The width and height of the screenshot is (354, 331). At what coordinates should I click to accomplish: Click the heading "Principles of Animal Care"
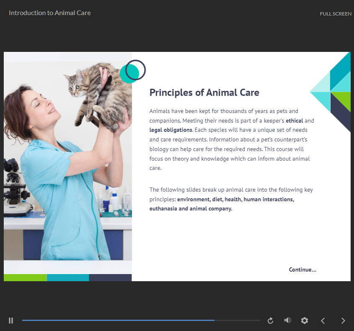pyautogui.click(x=204, y=92)
